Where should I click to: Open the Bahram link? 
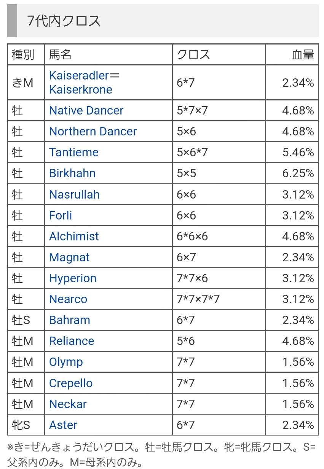tap(70, 320)
